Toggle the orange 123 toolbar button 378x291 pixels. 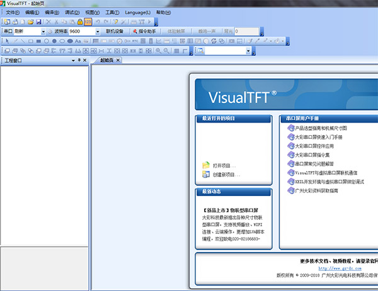pos(88,22)
